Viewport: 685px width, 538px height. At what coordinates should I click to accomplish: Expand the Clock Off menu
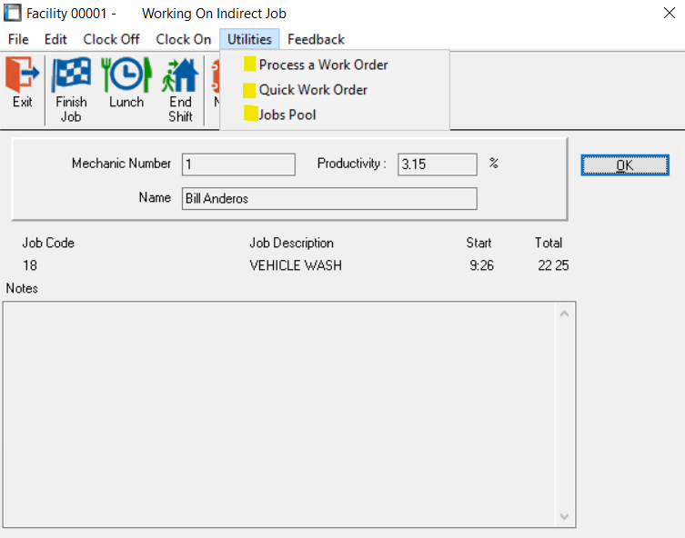pos(111,39)
